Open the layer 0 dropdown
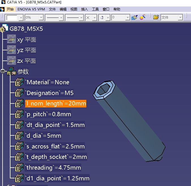 click(128, 18)
